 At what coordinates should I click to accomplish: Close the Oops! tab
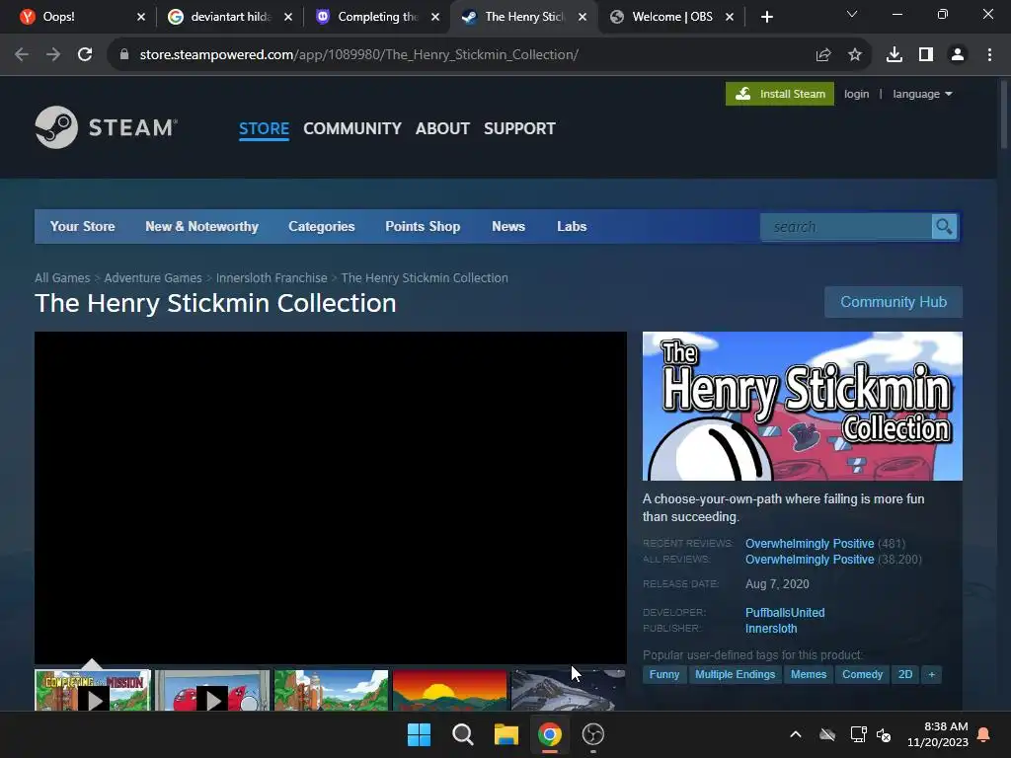coord(141,17)
